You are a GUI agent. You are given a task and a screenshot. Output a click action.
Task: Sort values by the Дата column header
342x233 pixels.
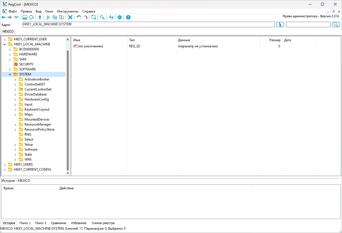[299, 40]
